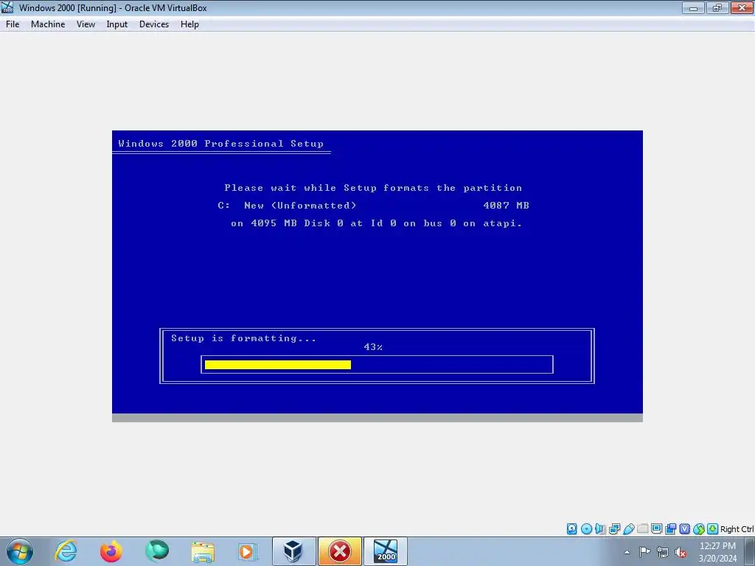Click the VirtualBox title bar app icon
This screenshot has height=566, width=755.
pyautogui.click(x=7, y=7)
